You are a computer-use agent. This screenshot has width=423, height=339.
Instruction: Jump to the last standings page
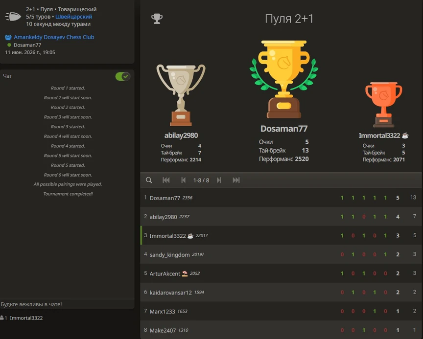click(x=236, y=180)
